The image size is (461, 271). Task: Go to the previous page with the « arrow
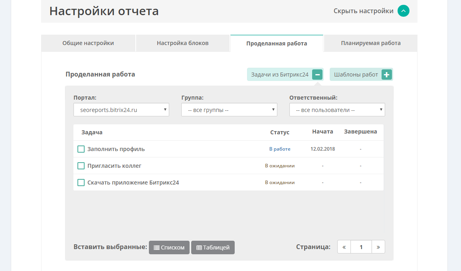point(344,247)
